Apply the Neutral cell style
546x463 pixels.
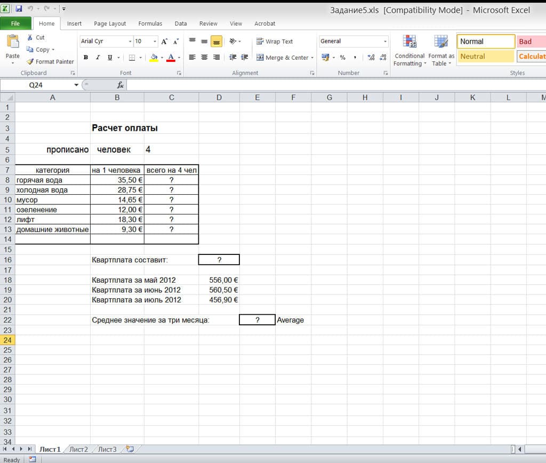coord(486,57)
